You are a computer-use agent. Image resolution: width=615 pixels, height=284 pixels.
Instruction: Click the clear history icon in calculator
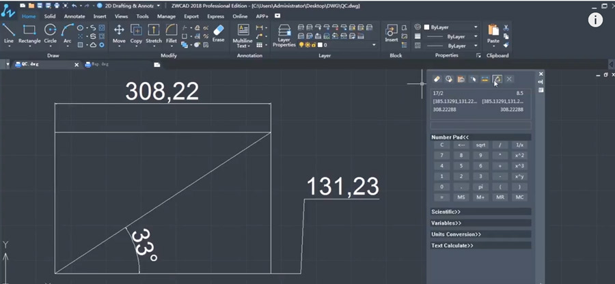449,79
